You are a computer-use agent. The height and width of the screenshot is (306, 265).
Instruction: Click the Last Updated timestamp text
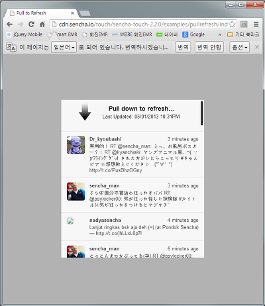point(141,117)
